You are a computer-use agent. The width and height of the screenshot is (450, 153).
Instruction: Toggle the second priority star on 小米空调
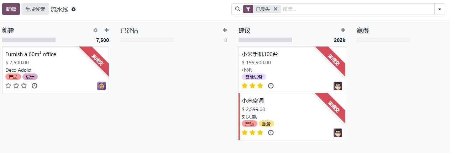click(x=252, y=132)
